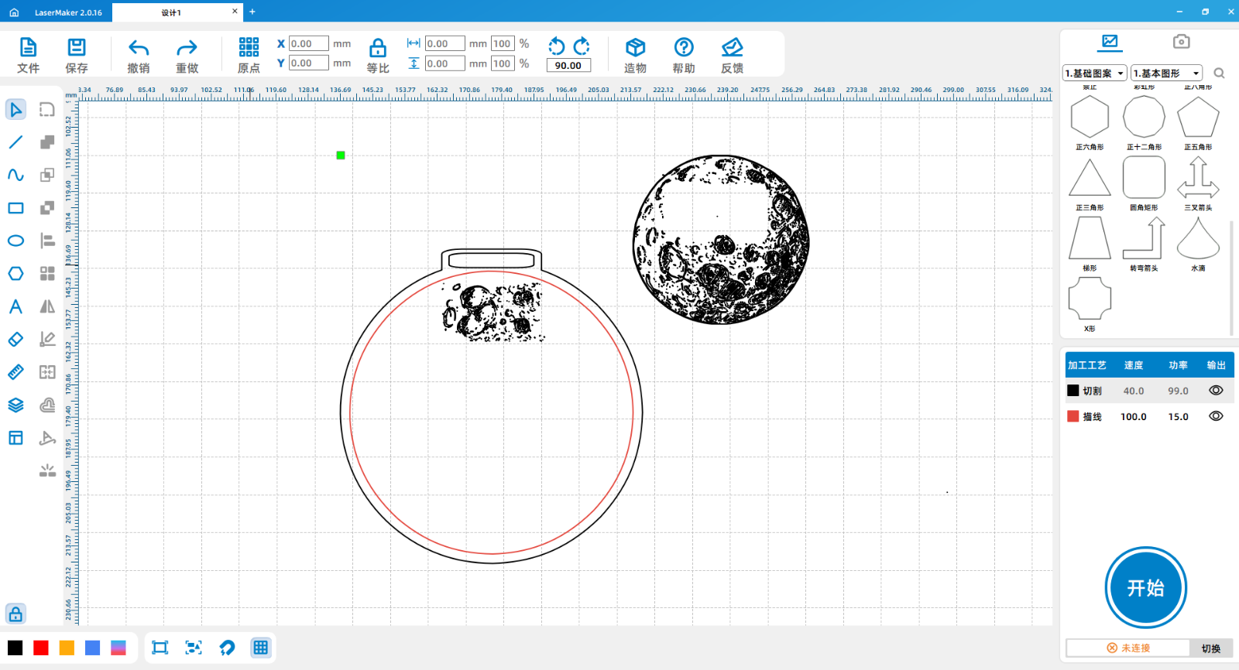Viewport: 1239px width, 670px height.
Task: Switch to the 设计1 tab
Action: (x=171, y=12)
